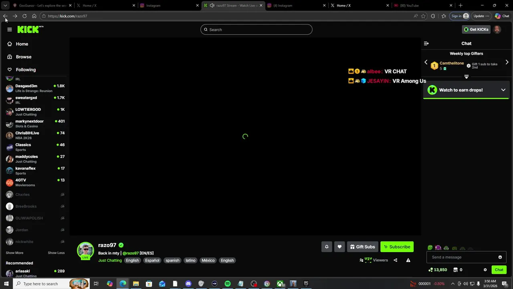The image size is (513, 289).
Task: Add page to favorites star icon
Action: [x=423, y=16]
